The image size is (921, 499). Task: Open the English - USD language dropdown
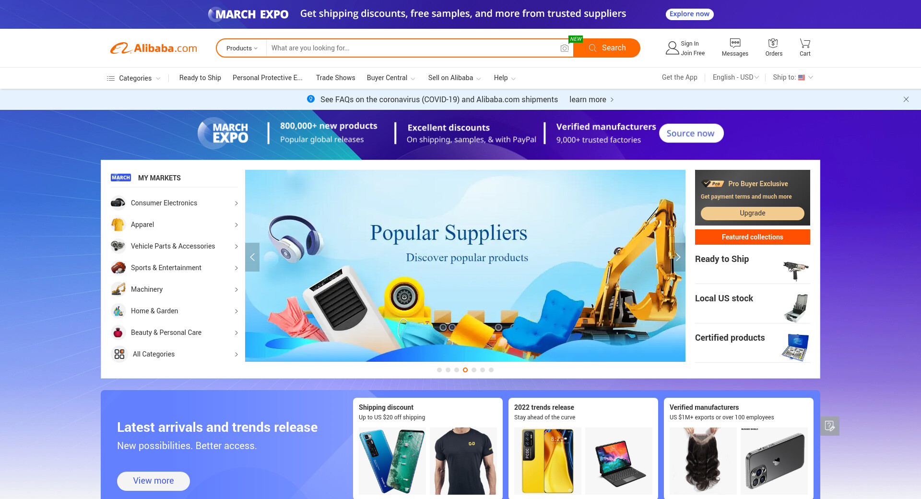736,77
